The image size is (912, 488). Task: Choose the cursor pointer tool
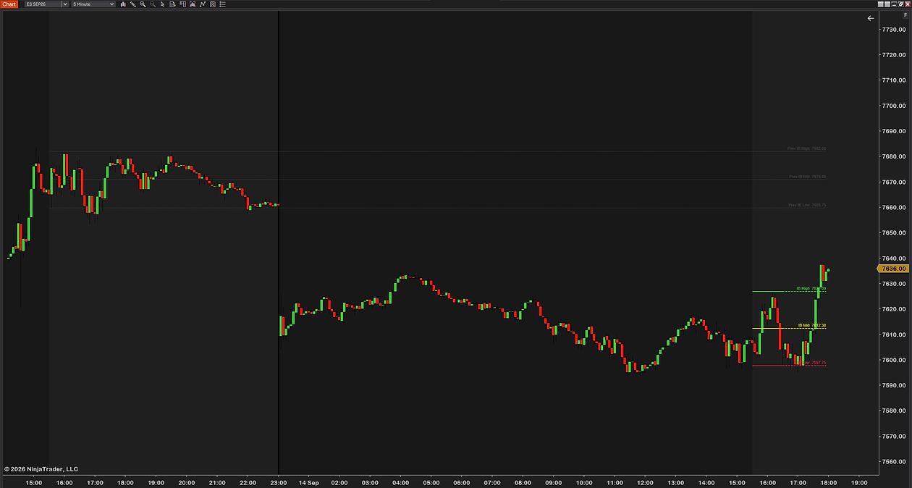tap(162, 4)
